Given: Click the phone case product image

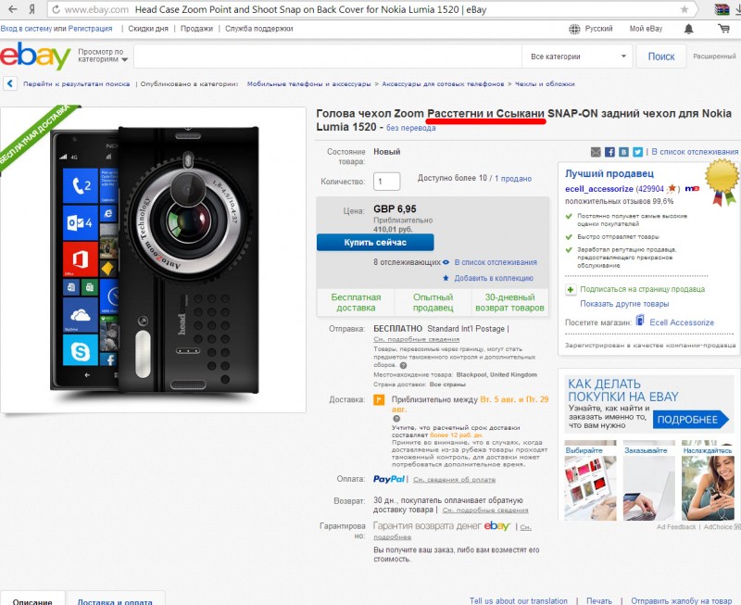Looking at the screenshot, I should tap(154, 259).
